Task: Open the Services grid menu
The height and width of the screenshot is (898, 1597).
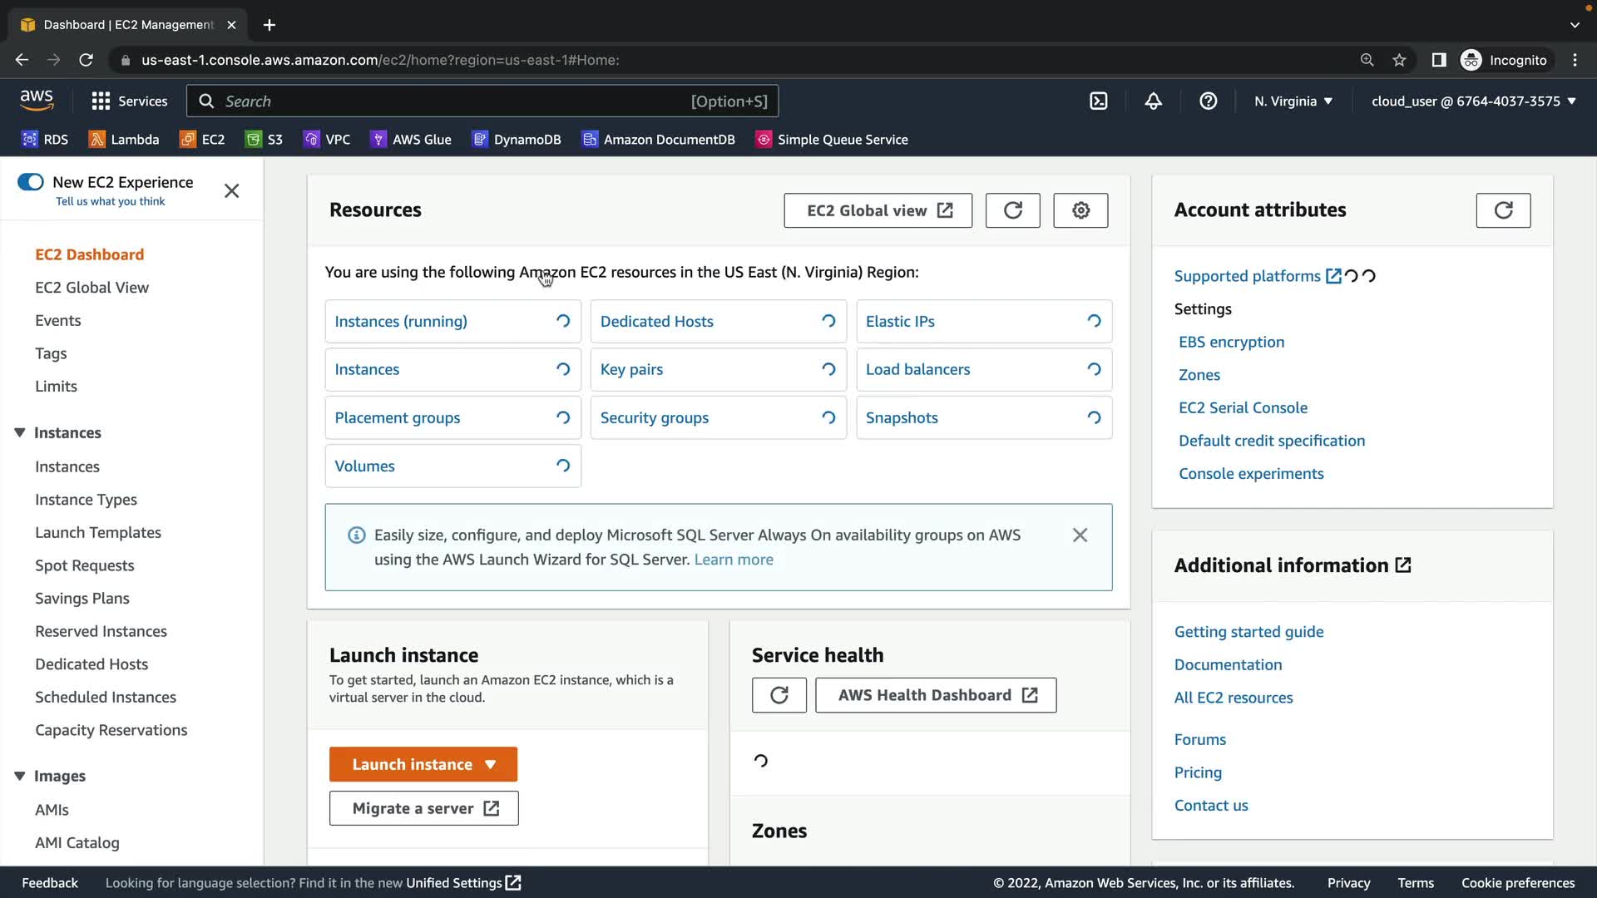Action: [x=129, y=101]
